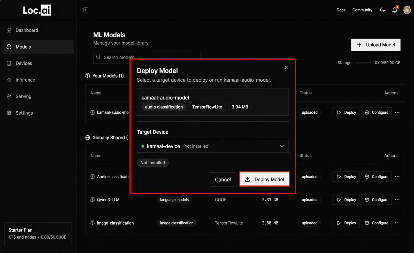Image resolution: width=414 pixels, height=253 pixels.
Task: Deploy the kamaal-audio-model row
Action: [346, 113]
